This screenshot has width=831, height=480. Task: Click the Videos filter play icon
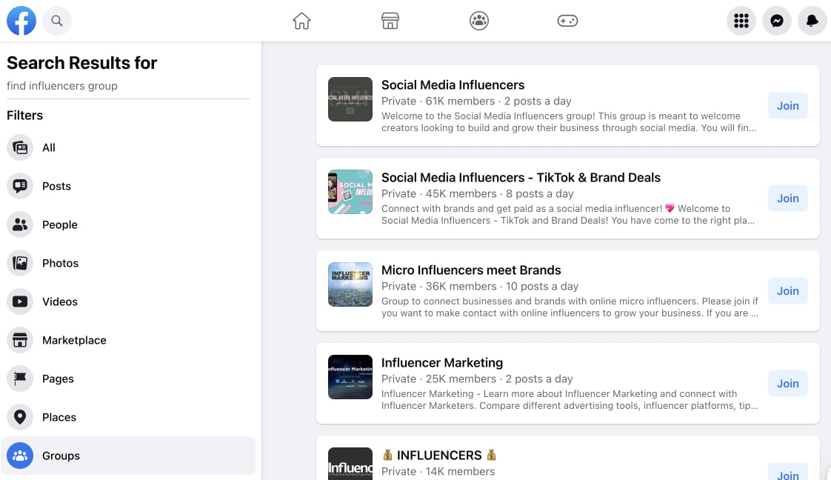[x=20, y=301]
